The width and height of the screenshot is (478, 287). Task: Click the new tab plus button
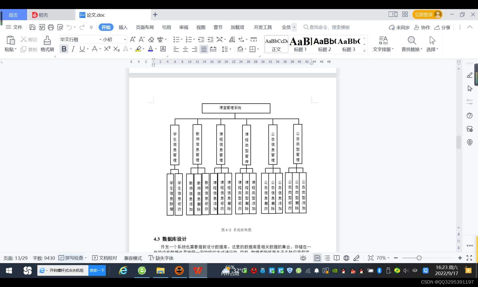[155, 15]
